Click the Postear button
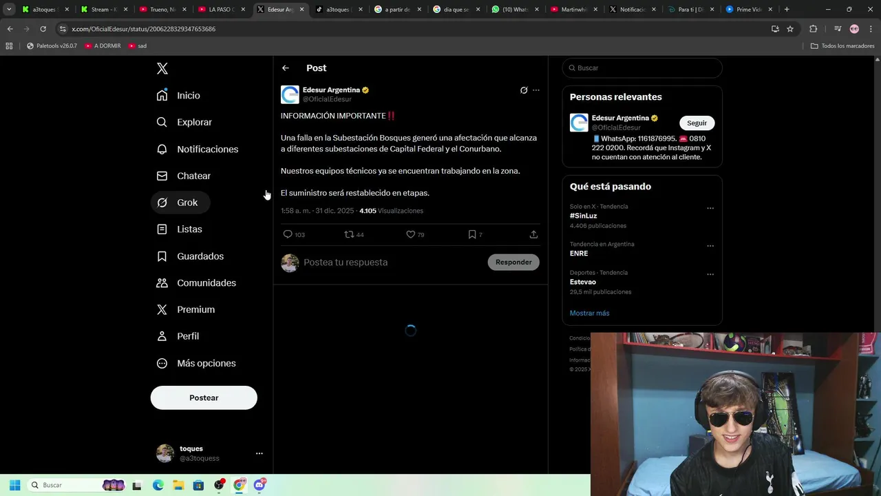The width and height of the screenshot is (881, 496). 204,397
